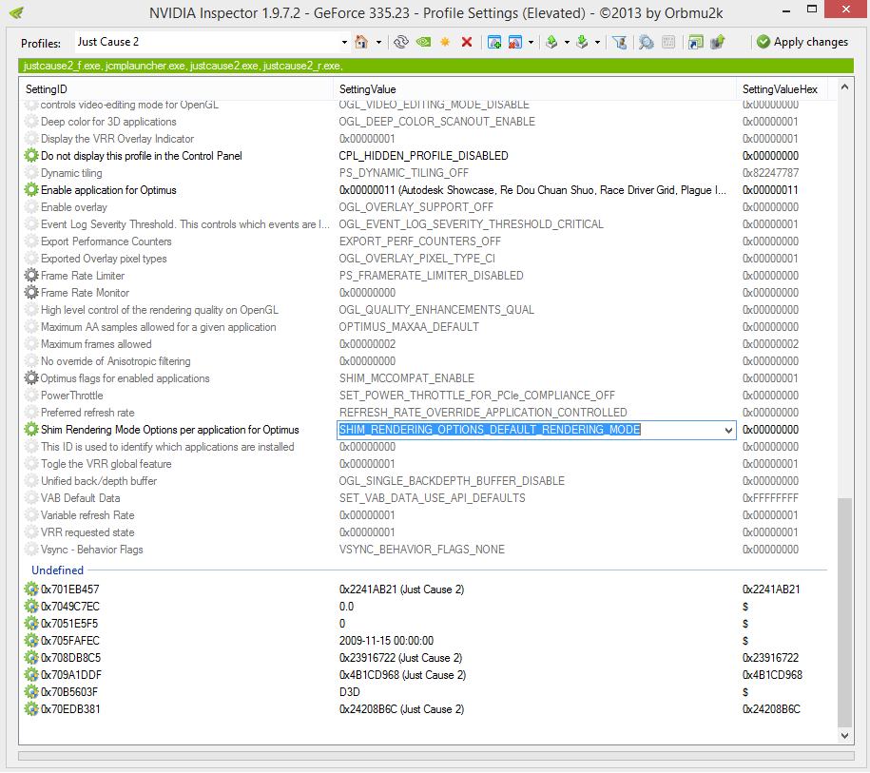
Task: Click the home profile icon in toolbar
Action: (x=361, y=42)
